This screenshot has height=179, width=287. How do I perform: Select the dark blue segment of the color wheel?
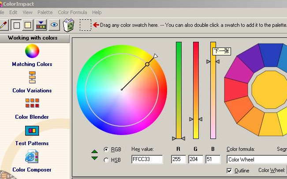[271, 55]
